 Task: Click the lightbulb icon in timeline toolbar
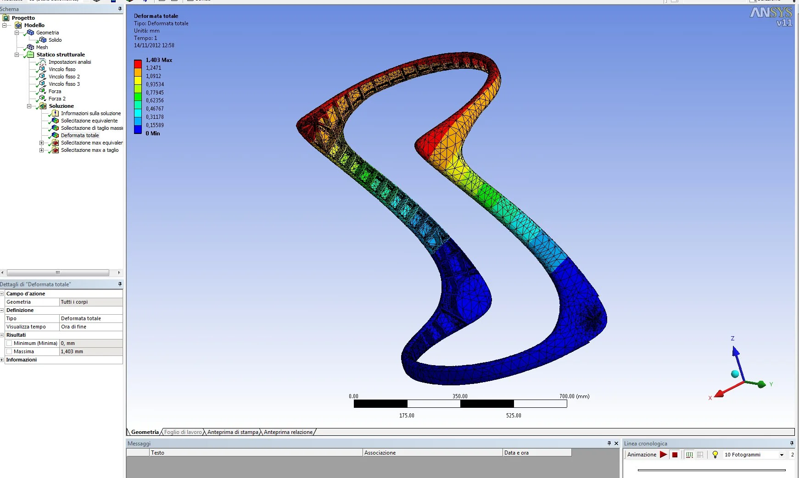coord(715,455)
